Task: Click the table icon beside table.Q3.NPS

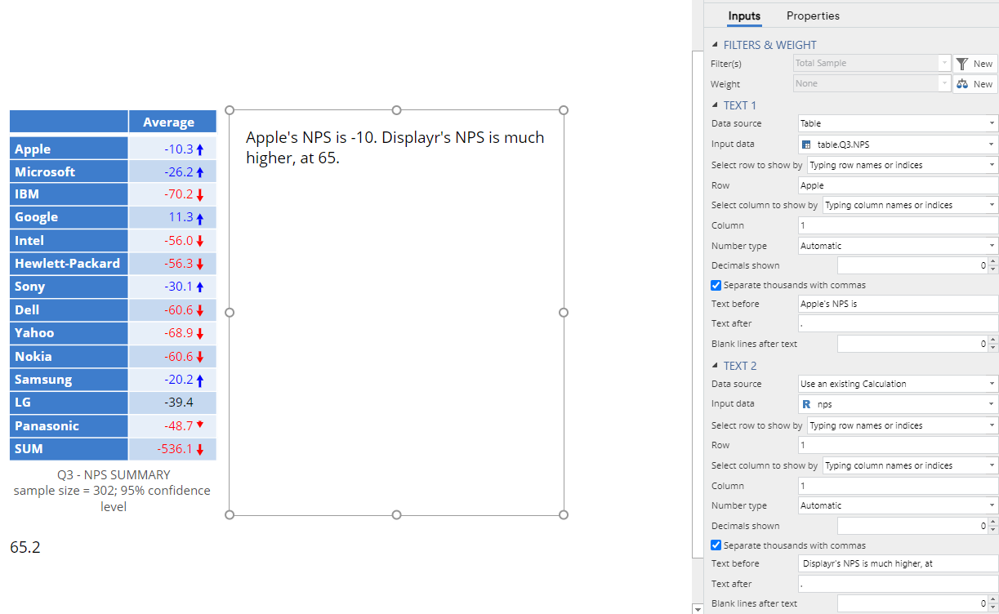Action: pos(807,144)
